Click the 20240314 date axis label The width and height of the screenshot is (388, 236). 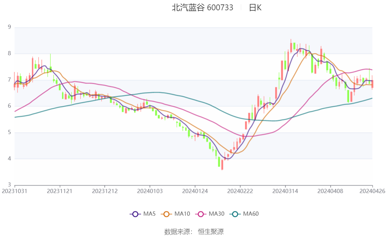click(x=285, y=191)
